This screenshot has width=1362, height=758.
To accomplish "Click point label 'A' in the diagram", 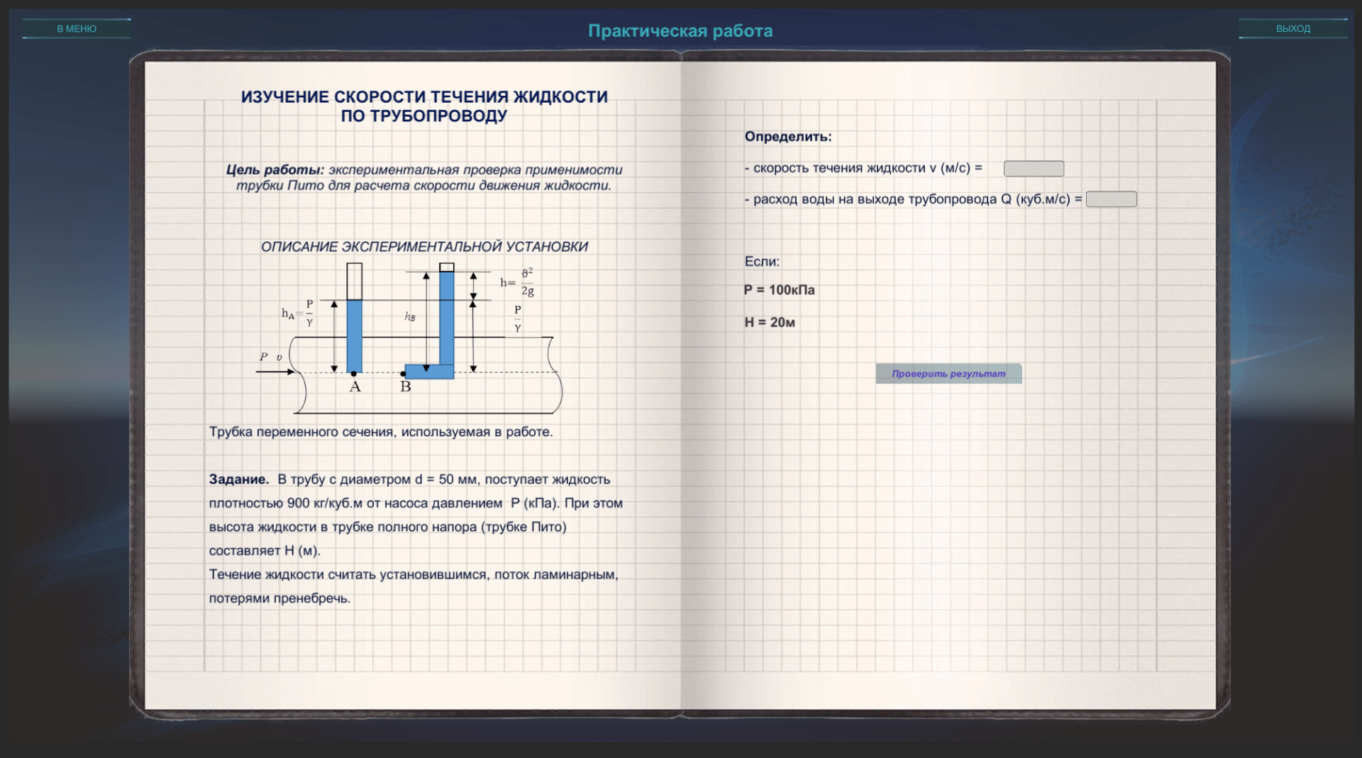I will (355, 387).
